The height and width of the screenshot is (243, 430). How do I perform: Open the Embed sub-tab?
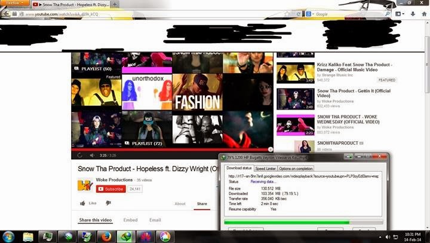[130, 220]
